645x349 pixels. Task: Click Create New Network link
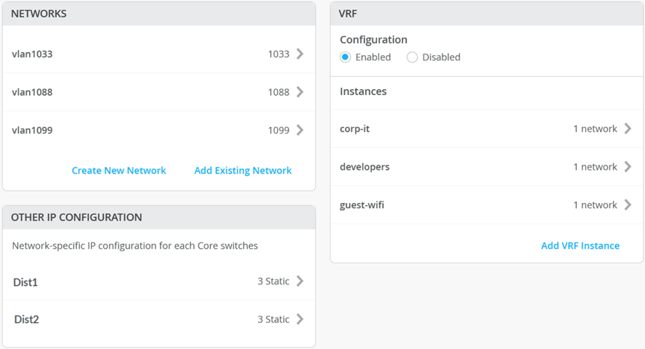118,171
